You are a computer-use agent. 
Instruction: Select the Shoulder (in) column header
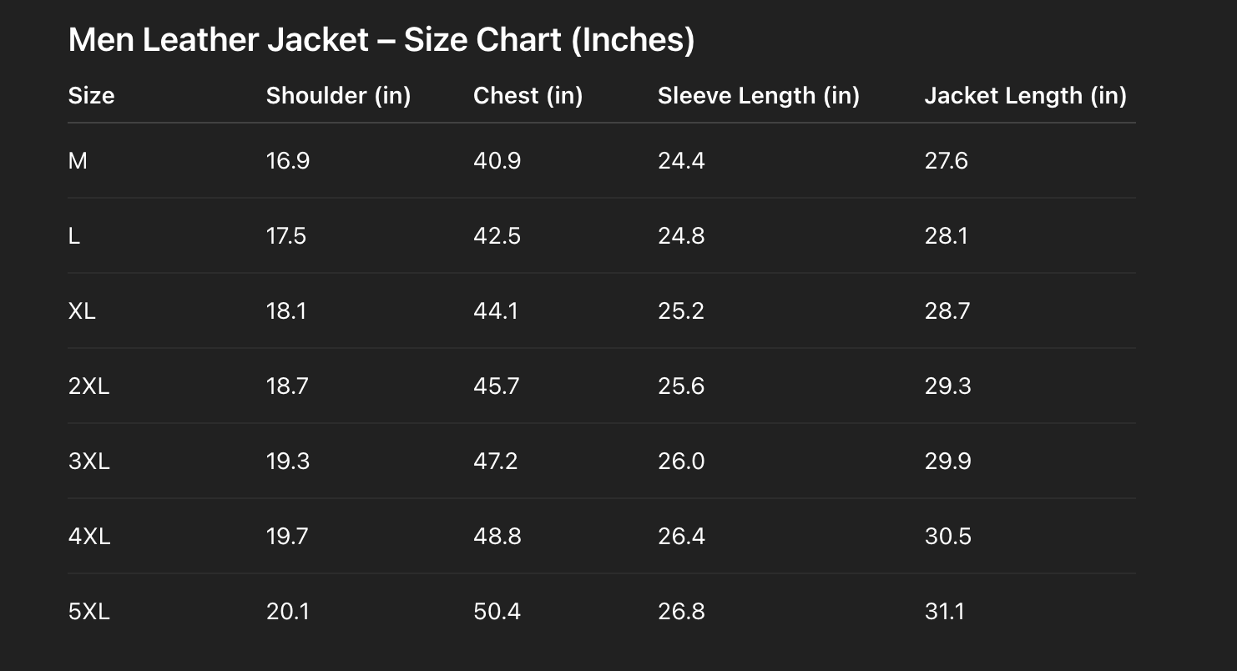(x=338, y=96)
